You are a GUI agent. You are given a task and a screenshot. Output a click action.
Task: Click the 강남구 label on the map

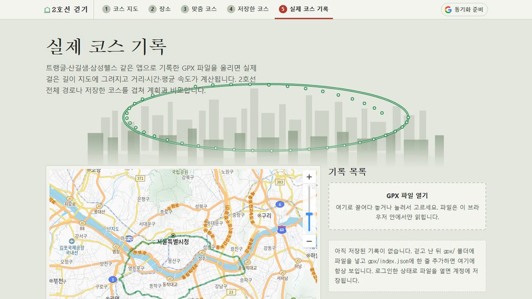click(221, 286)
